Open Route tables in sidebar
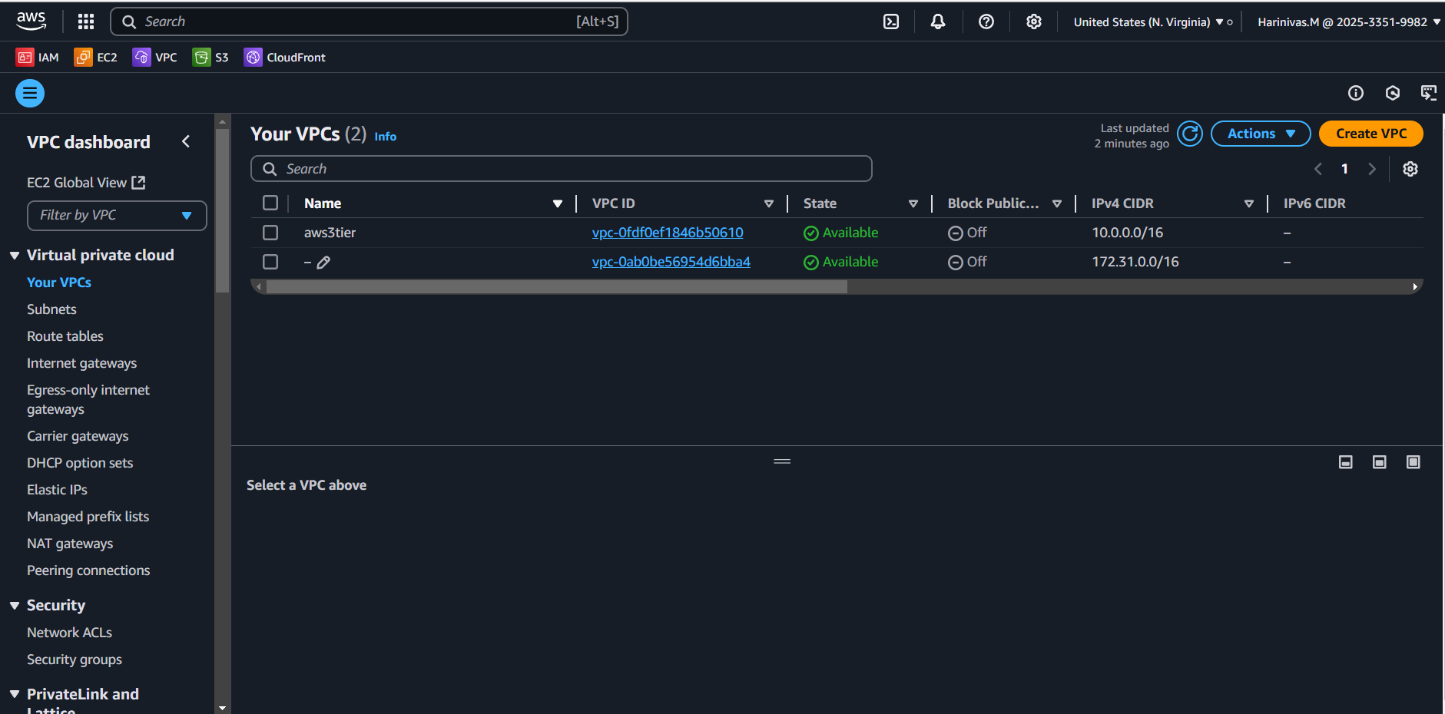1445x714 pixels. pyautogui.click(x=65, y=336)
